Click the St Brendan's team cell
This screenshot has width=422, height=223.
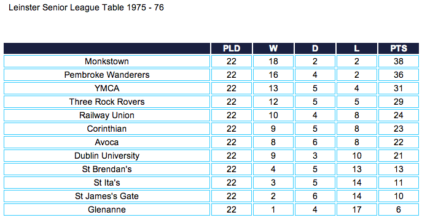click(107, 169)
